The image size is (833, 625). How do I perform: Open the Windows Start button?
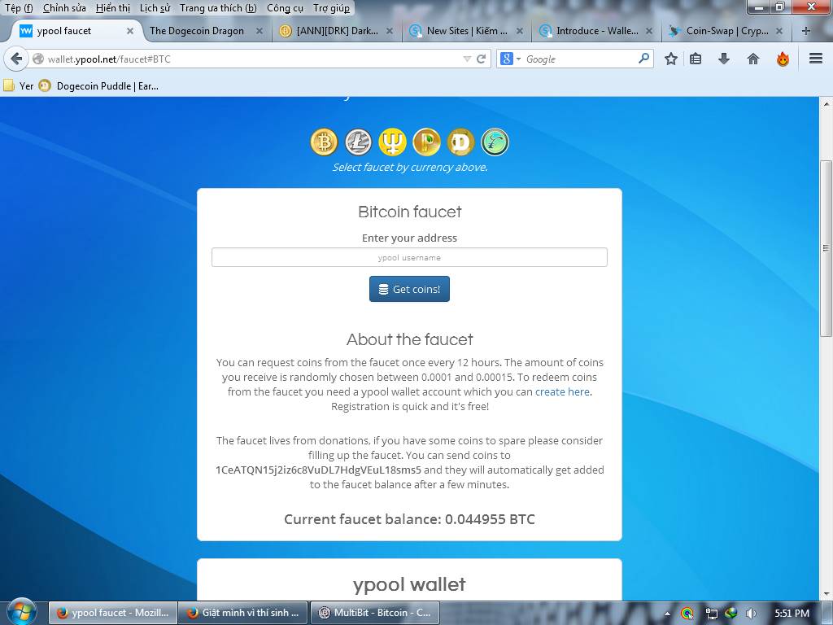click(x=20, y=612)
